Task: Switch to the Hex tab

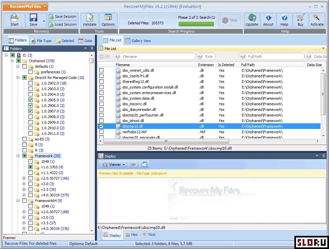Action: [x=132, y=235]
